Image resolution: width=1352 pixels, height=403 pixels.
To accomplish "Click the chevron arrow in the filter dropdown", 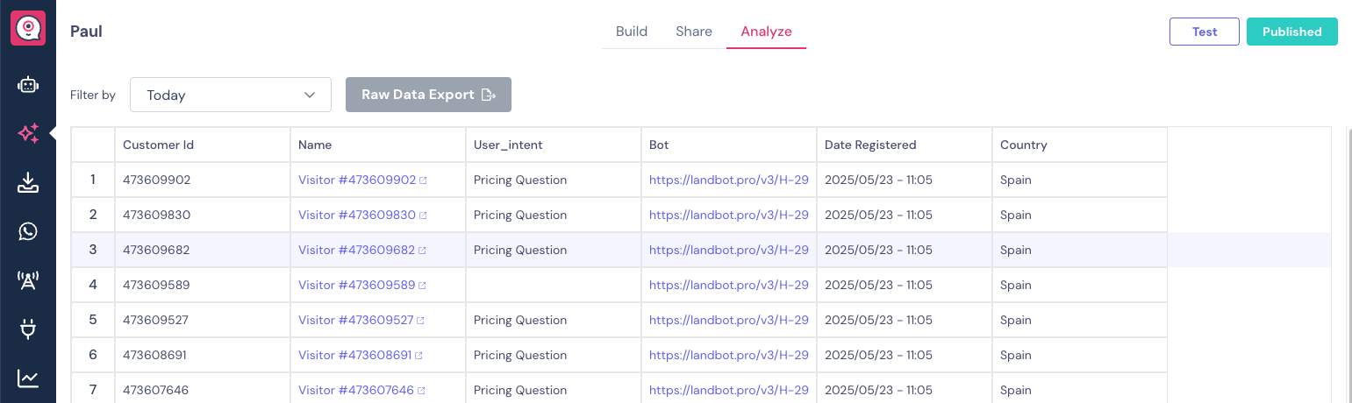I will [310, 95].
